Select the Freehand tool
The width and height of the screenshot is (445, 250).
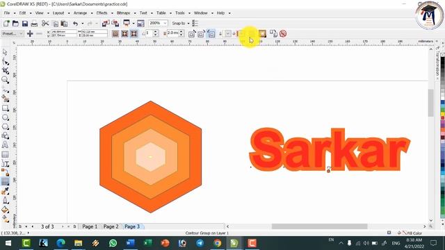(x=5, y=90)
